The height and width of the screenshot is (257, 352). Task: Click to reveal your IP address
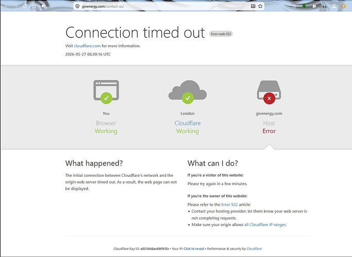194,249
